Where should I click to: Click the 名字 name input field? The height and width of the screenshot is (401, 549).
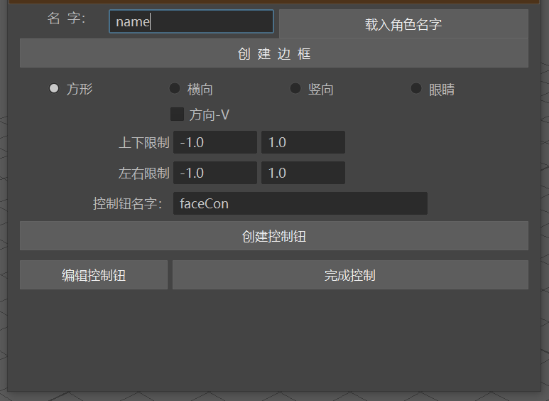coord(191,21)
